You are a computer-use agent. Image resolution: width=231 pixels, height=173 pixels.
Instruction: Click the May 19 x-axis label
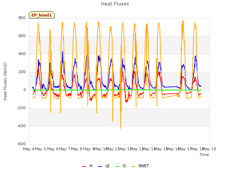[x=209, y=149]
